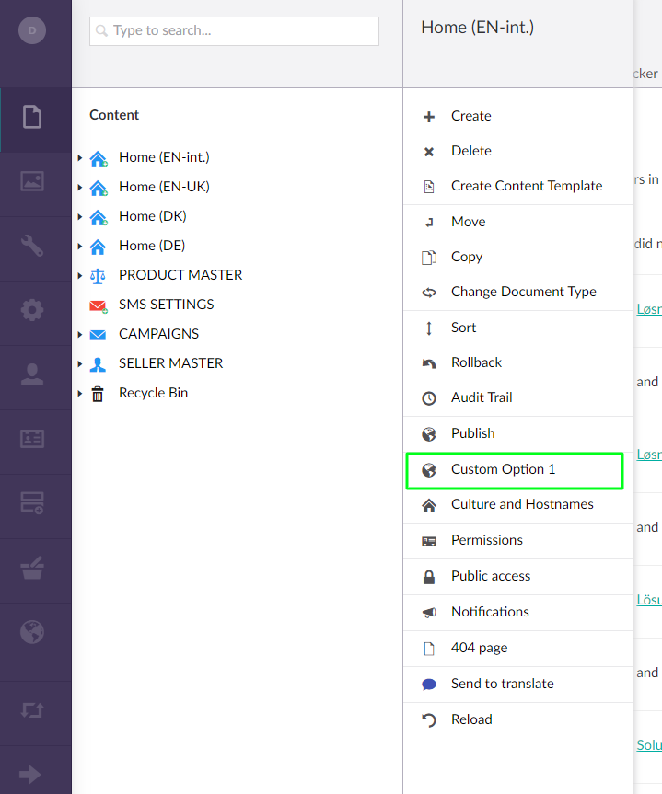Expand the Recycle Bin node
Screen dimensions: 662x794
tap(79, 393)
